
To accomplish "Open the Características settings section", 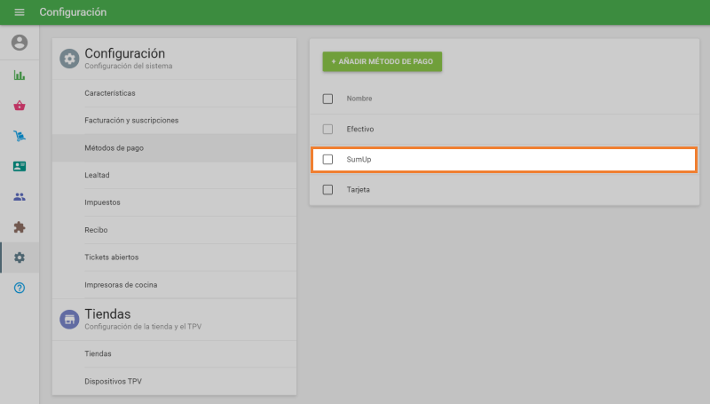I will tap(110, 92).
